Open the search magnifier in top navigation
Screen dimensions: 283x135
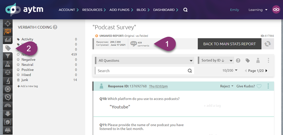(185, 10)
